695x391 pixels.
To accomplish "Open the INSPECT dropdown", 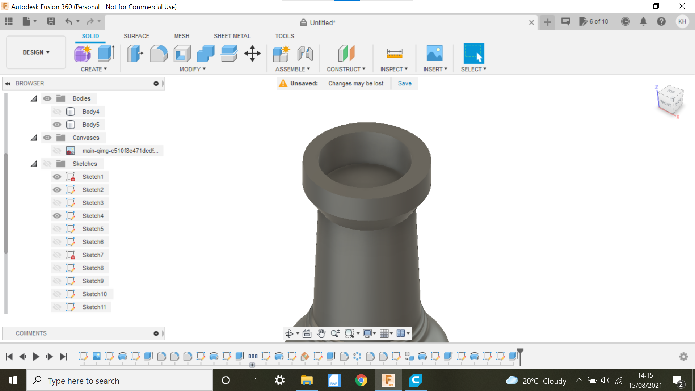I will [x=394, y=69].
